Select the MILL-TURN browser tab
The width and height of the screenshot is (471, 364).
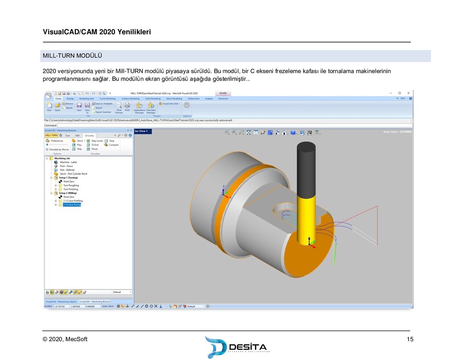tap(52, 136)
